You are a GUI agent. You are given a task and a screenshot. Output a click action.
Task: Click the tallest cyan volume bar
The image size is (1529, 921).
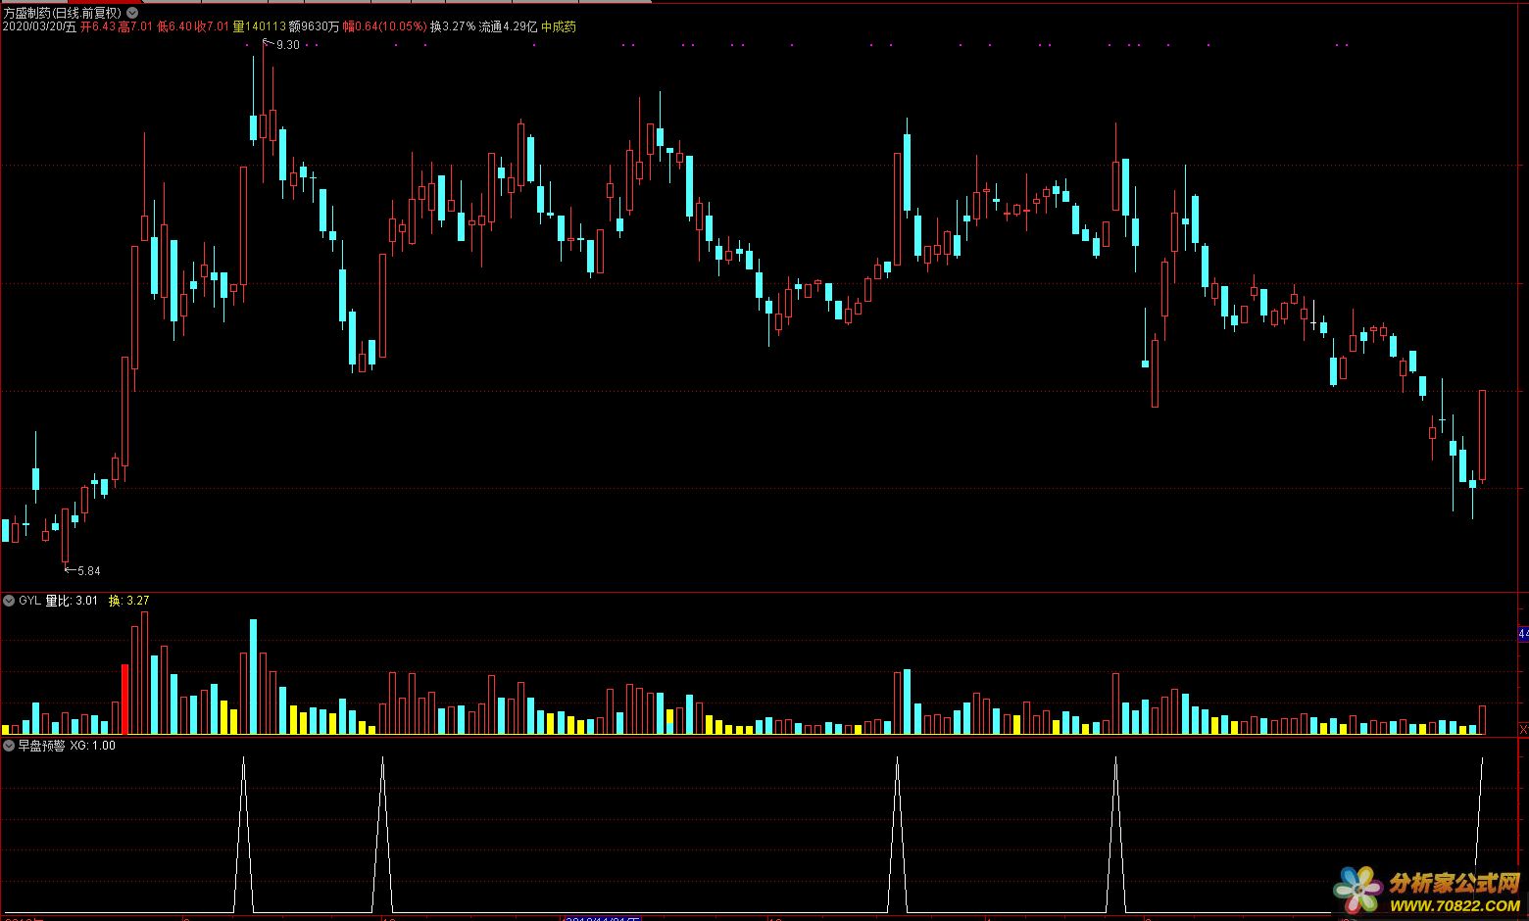pos(253,676)
